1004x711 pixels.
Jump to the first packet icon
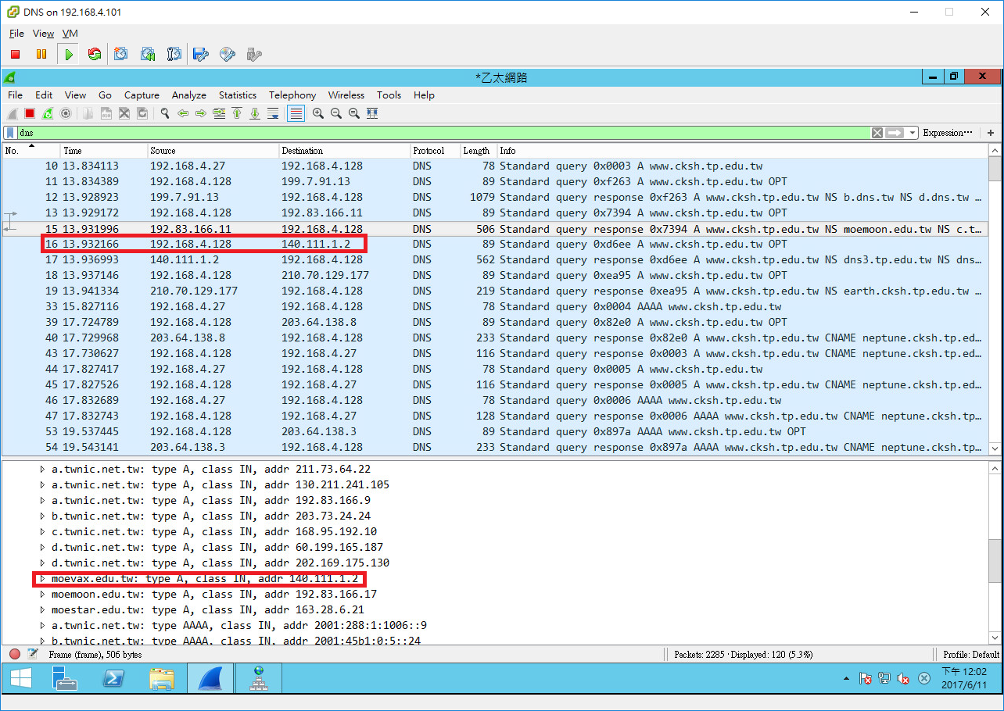point(237,113)
